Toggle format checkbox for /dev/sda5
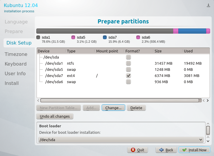This screenshot has height=156, width=214. tap(128, 69)
